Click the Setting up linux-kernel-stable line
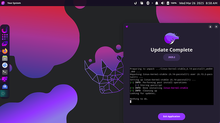Viewport: 220px width, 123px height. (x=163, y=80)
